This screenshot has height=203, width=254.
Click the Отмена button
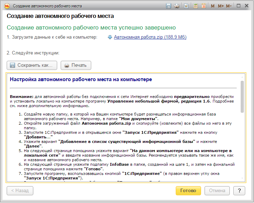(217, 191)
